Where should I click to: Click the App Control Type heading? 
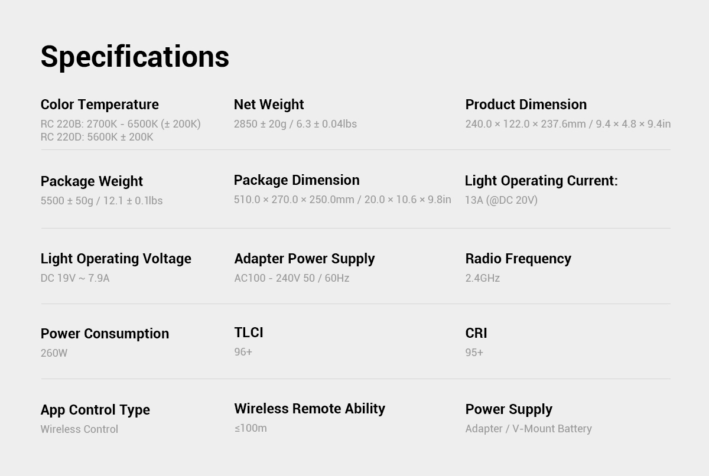tap(95, 410)
